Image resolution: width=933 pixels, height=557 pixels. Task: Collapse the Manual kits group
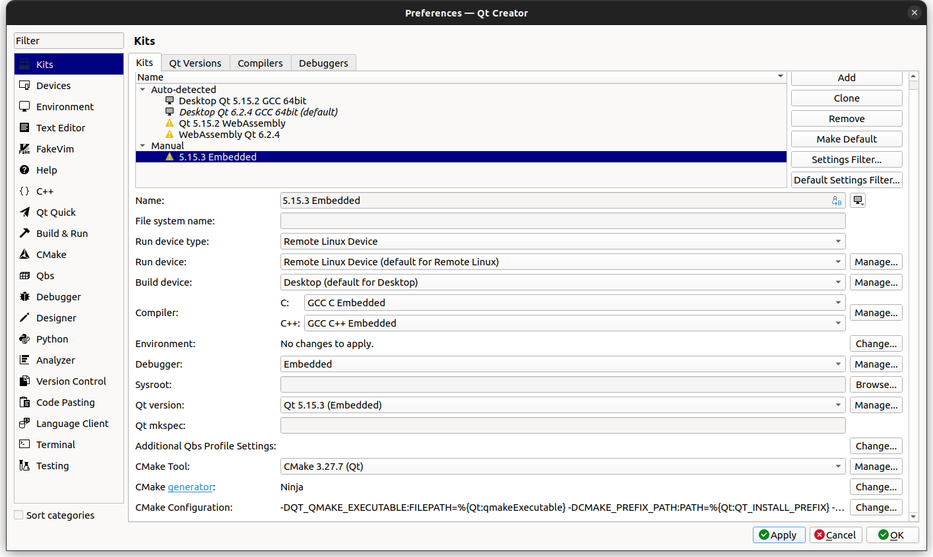[x=143, y=146]
